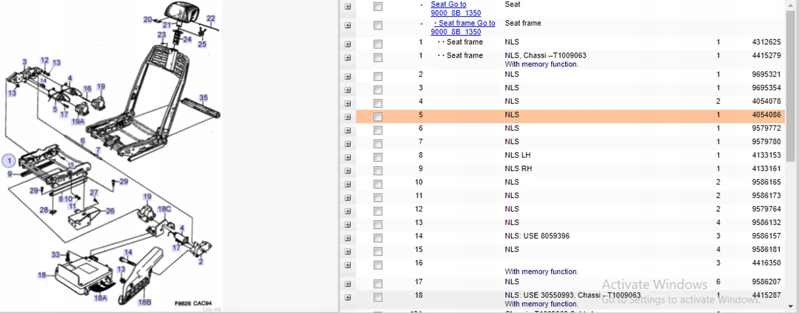
Task: Click the vertical scrollbar thumb
Action: click(791, 86)
